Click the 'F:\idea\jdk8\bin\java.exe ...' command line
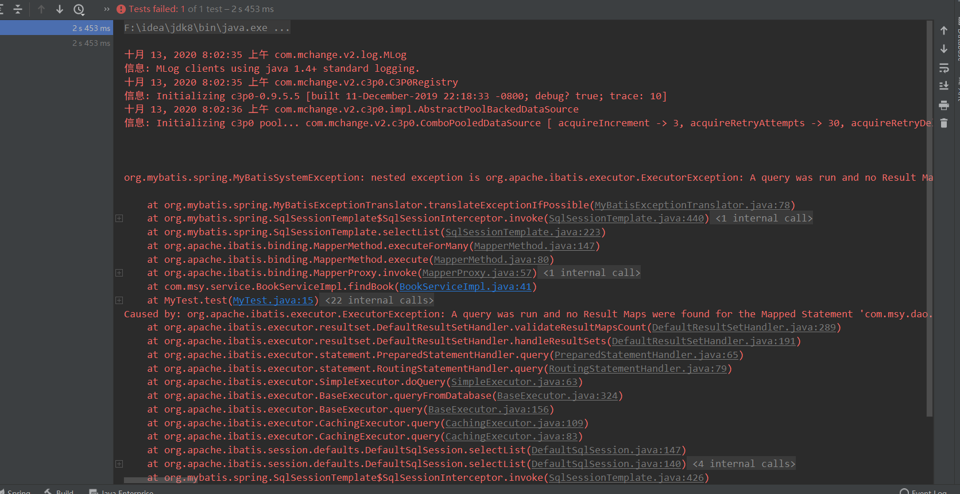This screenshot has height=494, width=960. click(207, 28)
